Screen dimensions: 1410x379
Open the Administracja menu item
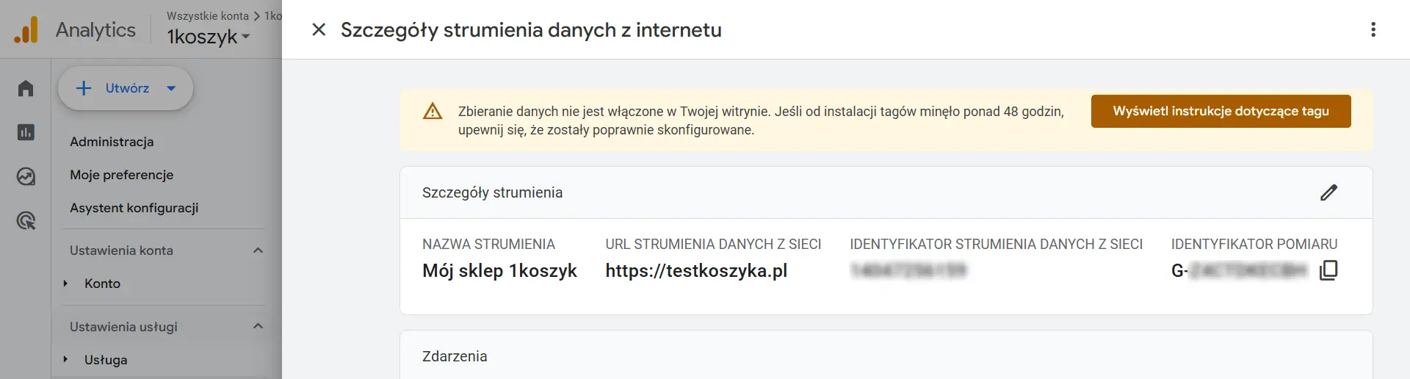tap(112, 142)
